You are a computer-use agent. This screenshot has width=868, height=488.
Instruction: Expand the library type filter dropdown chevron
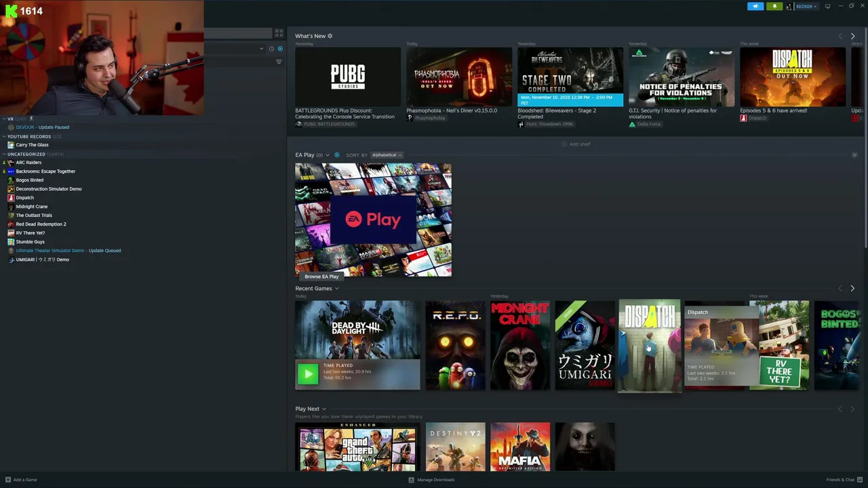pos(261,49)
